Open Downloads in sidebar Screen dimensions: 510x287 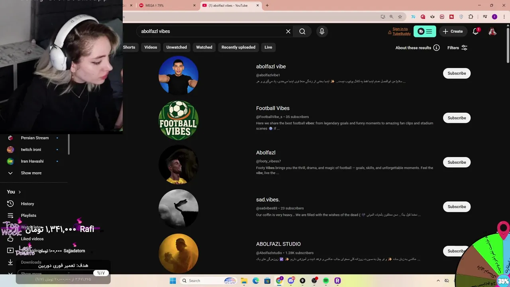(31, 262)
